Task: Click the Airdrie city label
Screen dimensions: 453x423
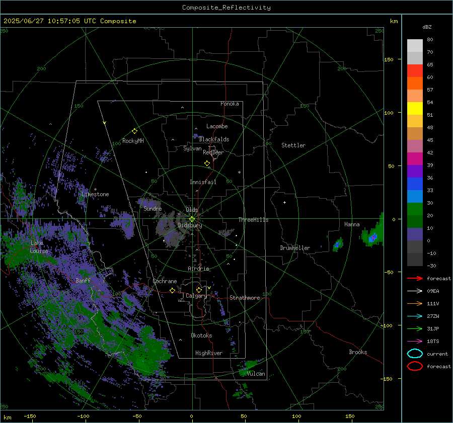Action: coord(198,269)
